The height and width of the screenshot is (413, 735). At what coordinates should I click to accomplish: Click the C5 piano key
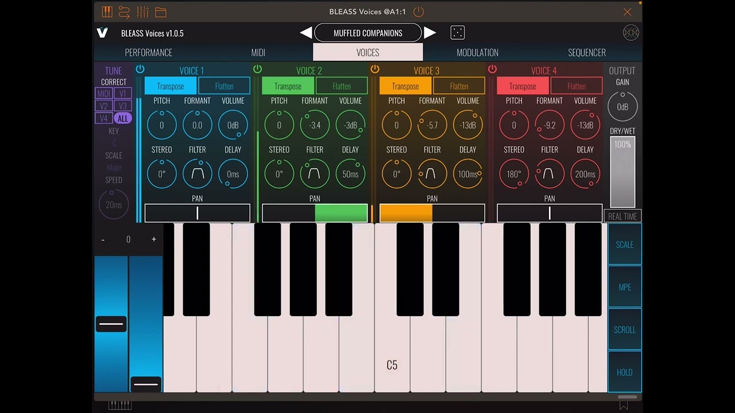pyautogui.click(x=392, y=356)
